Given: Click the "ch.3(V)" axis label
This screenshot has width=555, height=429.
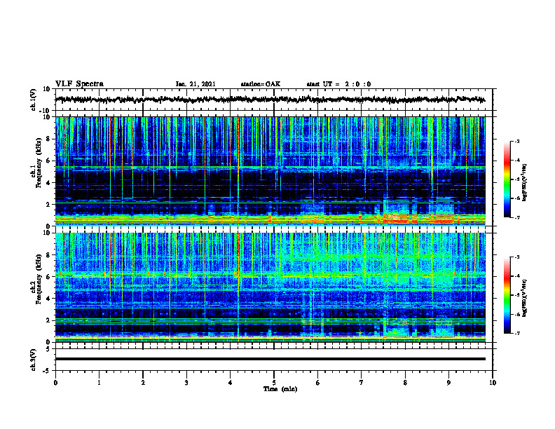Looking at the screenshot, I should (x=34, y=360).
